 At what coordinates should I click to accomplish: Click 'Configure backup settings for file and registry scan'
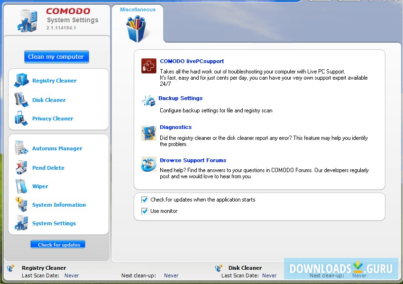[x=216, y=110]
